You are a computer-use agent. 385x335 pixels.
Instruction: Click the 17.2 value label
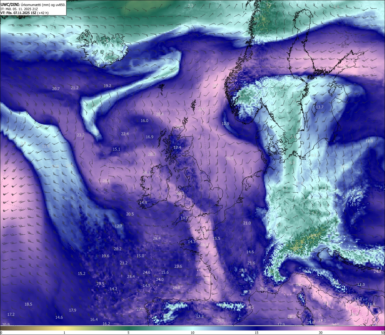pyautogui.click(x=11, y=314)
